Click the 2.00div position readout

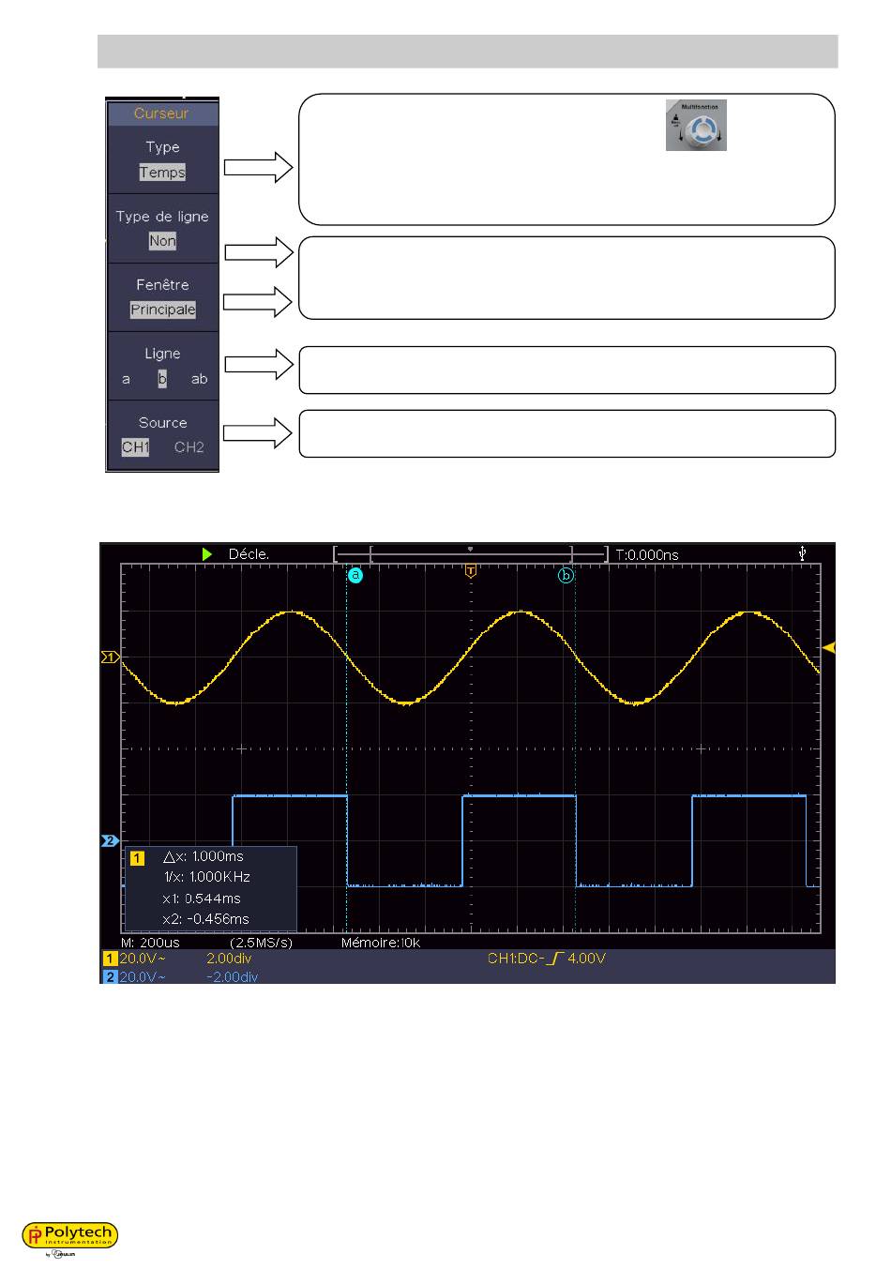(229, 959)
